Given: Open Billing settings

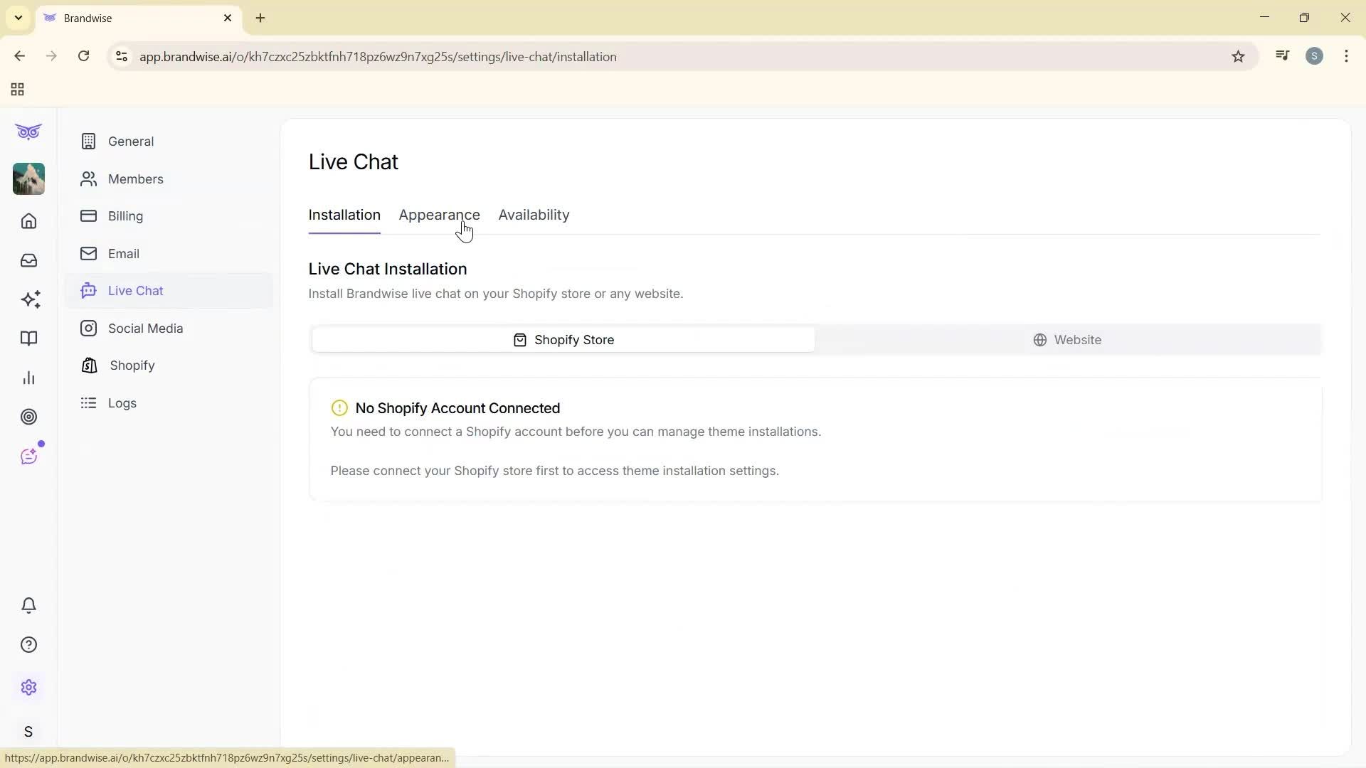Looking at the screenshot, I should [125, 216].
